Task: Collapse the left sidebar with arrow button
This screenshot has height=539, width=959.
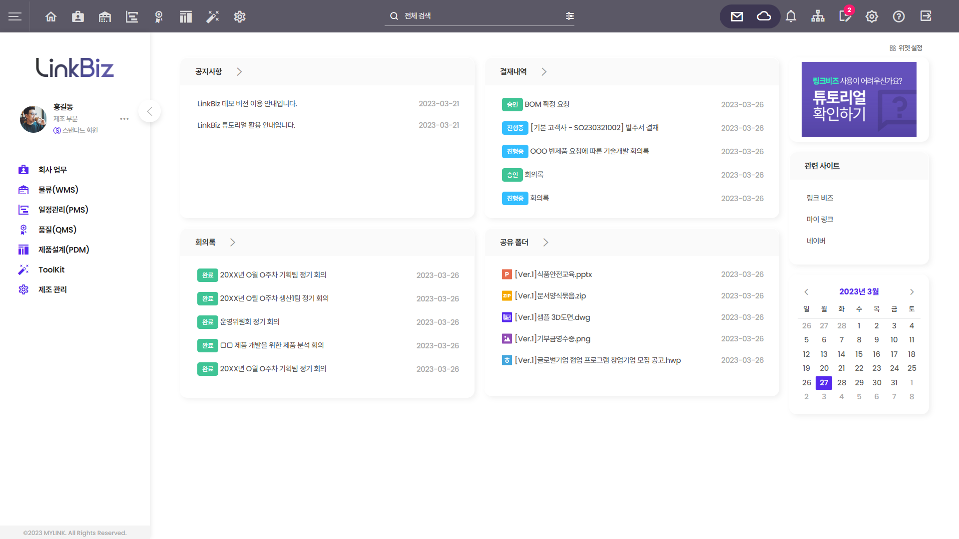Action: click(x=149, y=111)
